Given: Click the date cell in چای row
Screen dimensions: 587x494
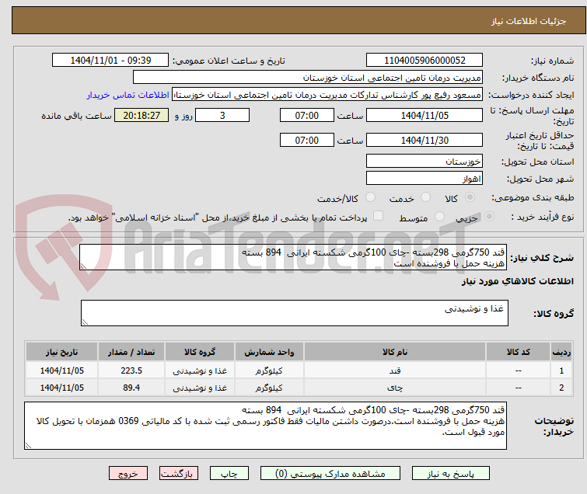Looking at the screenshot, I should 61,388.
